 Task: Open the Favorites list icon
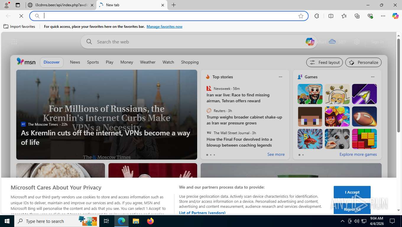tap(344, 16)
